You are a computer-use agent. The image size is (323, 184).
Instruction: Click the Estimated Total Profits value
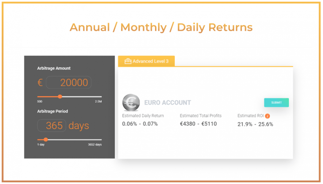[x=198, y=124]
